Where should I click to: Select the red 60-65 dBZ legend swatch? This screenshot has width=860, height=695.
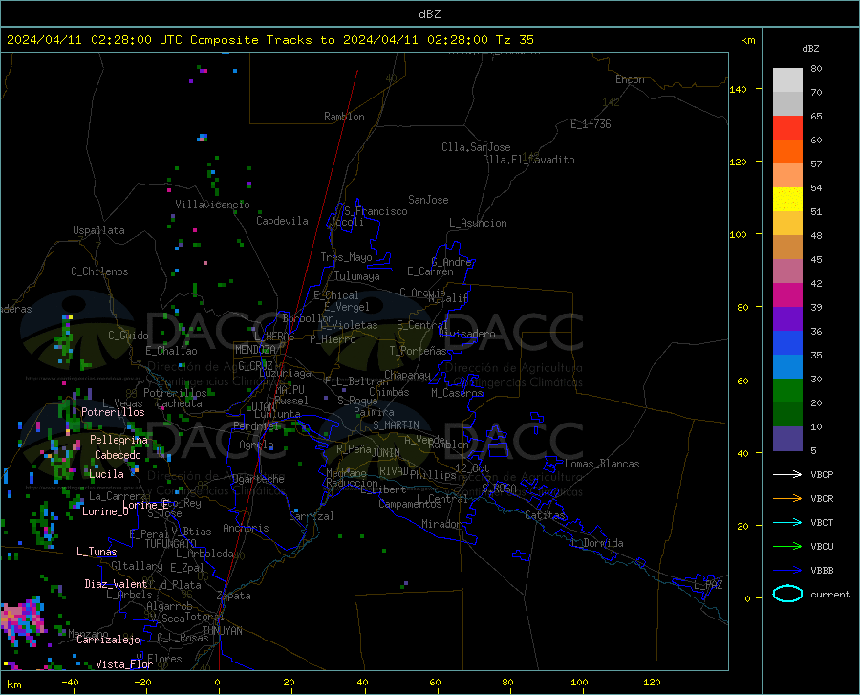(x=787, y=128)
